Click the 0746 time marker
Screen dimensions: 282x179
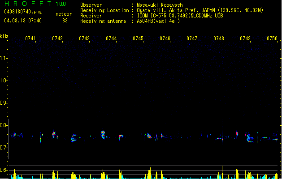(x=165, y=38)
